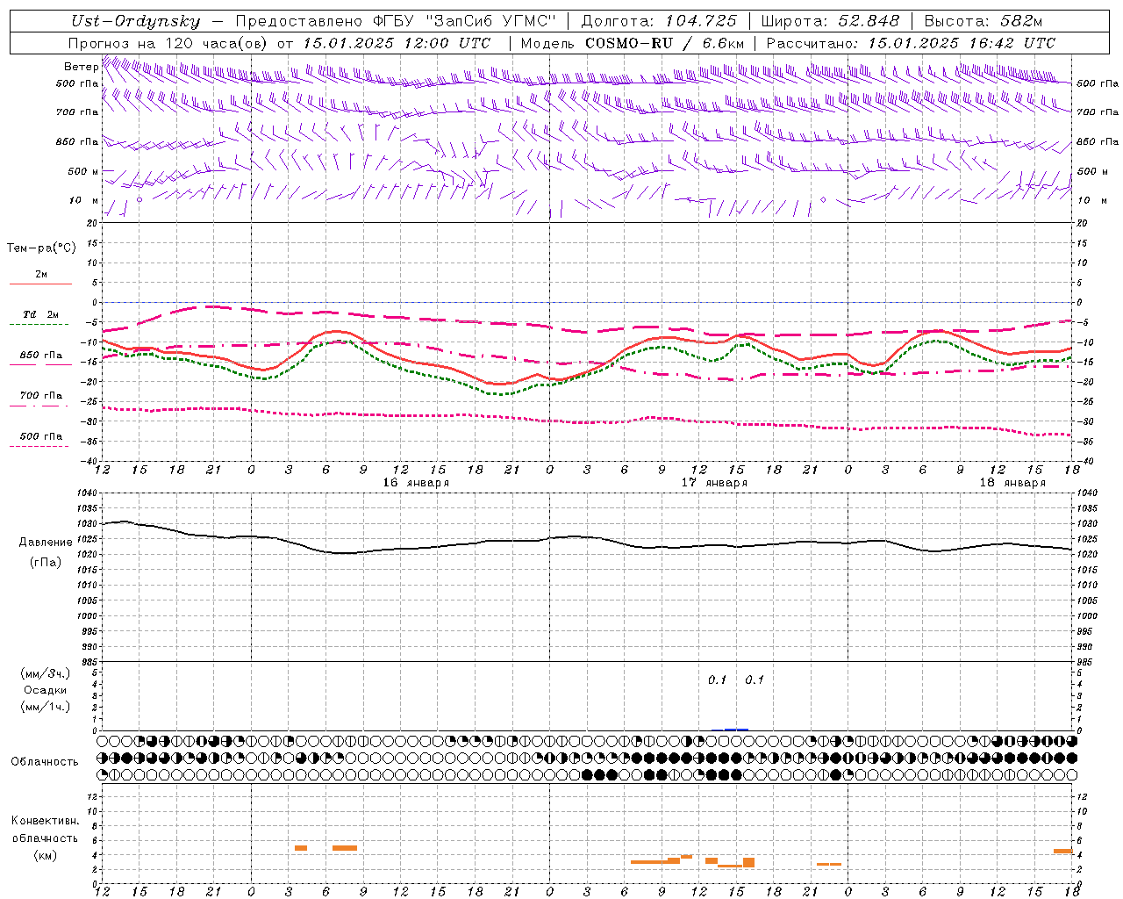
Task: Click the 16 января date label
Action: tap(416, 483)
